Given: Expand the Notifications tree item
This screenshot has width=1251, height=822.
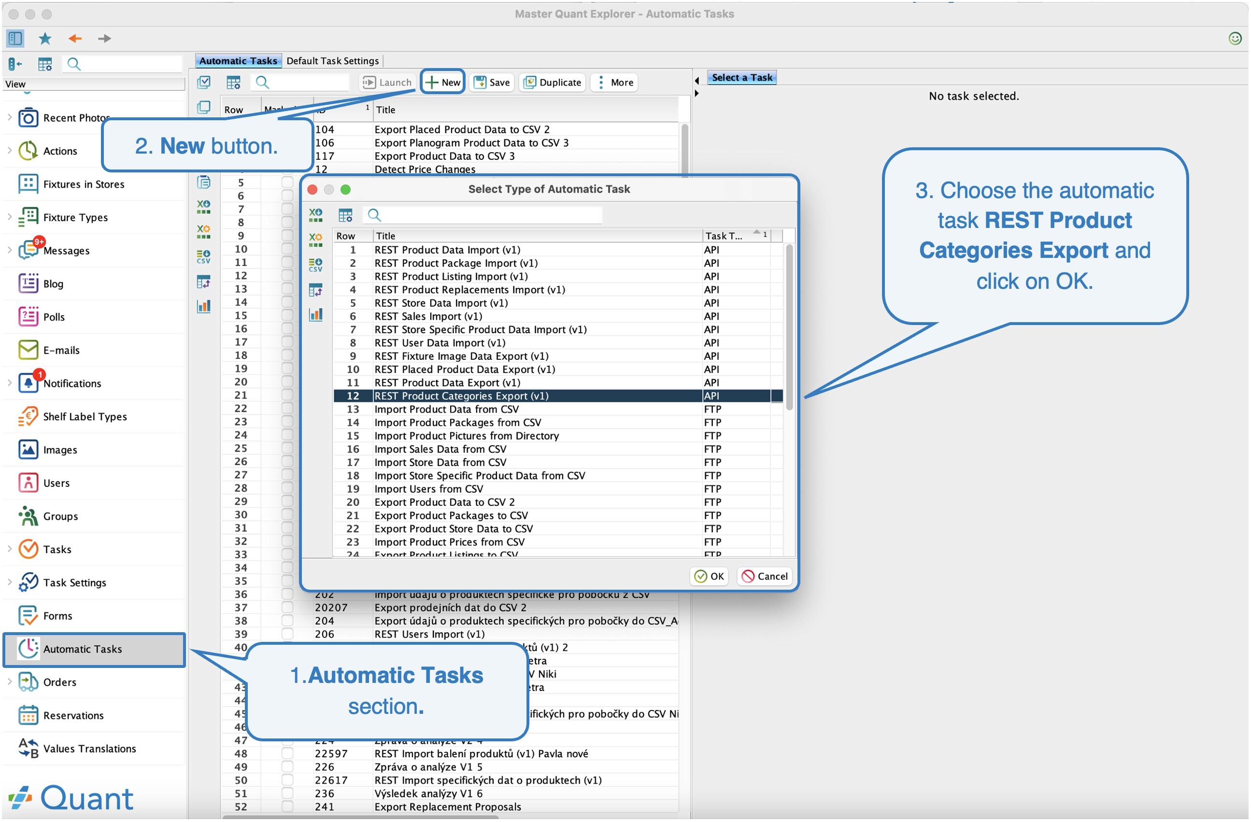Looking at the screenshot, I should [x=10, y=383].
